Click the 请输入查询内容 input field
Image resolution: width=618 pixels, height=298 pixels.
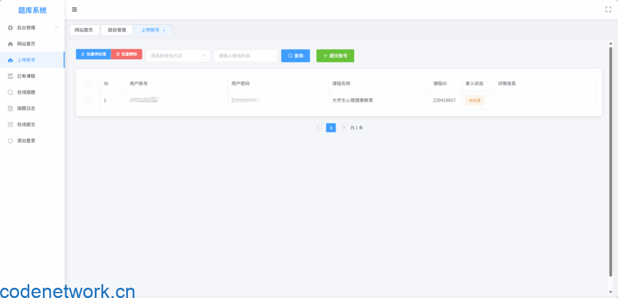245,56
